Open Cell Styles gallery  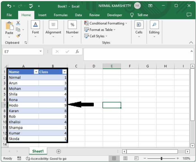pos(96,36)
